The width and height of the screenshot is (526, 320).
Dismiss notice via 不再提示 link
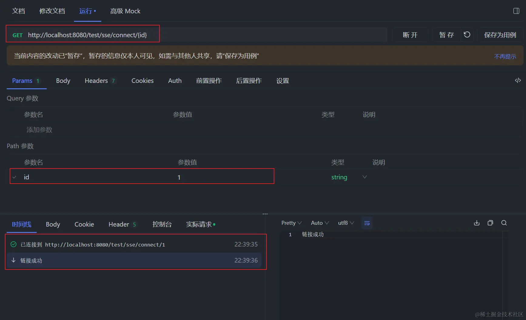[505, 57]
